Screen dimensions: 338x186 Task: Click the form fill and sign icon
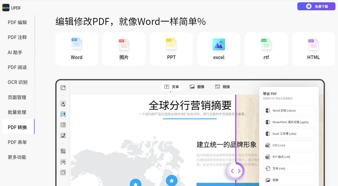pos(63,136)
